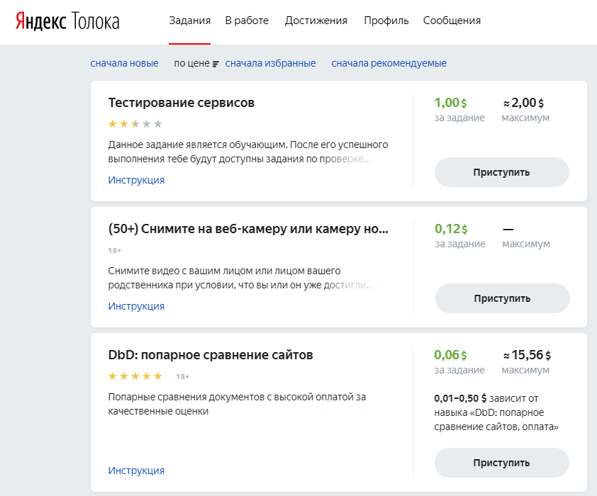Go to the Профиль tab
This screenshot has width=597, height=496.
tap(386, 21)
